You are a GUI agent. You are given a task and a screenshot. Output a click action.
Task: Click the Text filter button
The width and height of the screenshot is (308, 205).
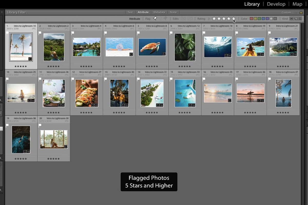pyautogui.click(x=130, y=12)
